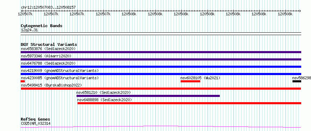311x131 pixels.
Task: Click the magenta COQ5 transcript line
Action: (161, 126)
